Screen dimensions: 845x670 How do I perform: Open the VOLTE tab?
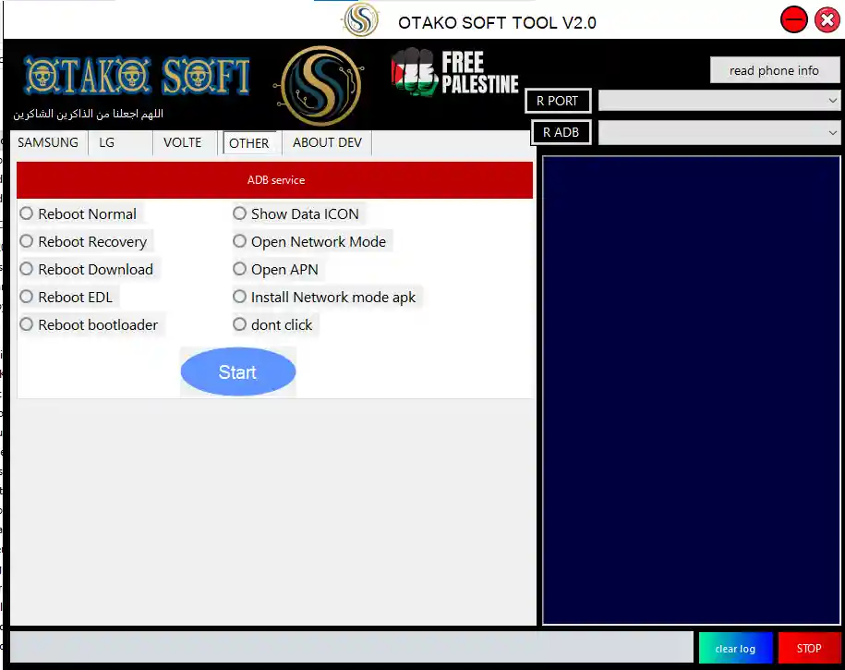[182, 142]
